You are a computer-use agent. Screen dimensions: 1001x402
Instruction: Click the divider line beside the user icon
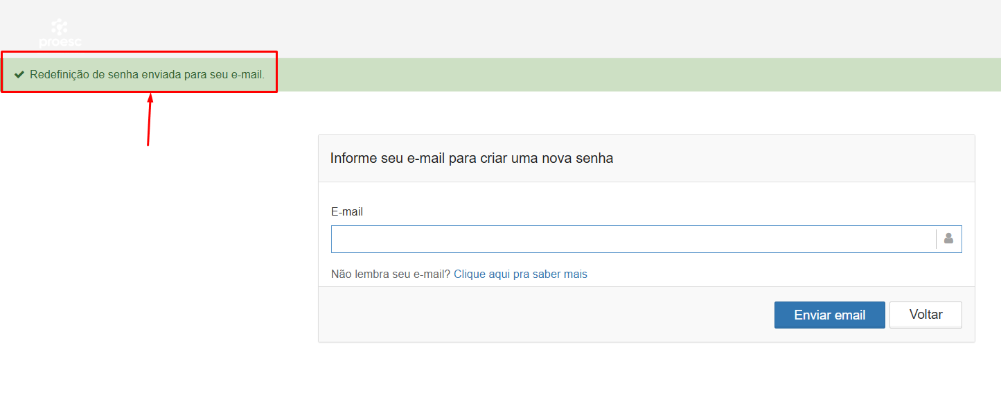pyautogui.click(x=936, y=239)
